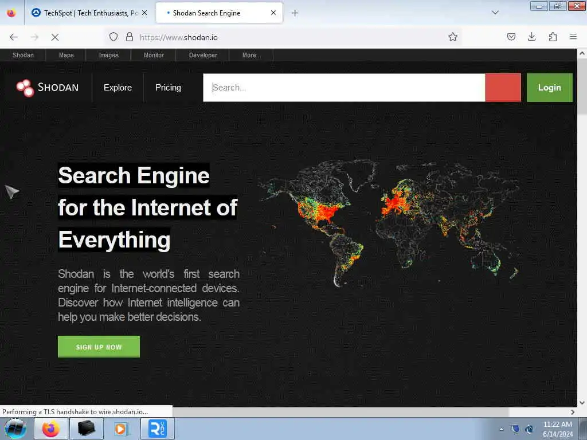Click the horizontal scrollbar right arrow

(573, 412)
